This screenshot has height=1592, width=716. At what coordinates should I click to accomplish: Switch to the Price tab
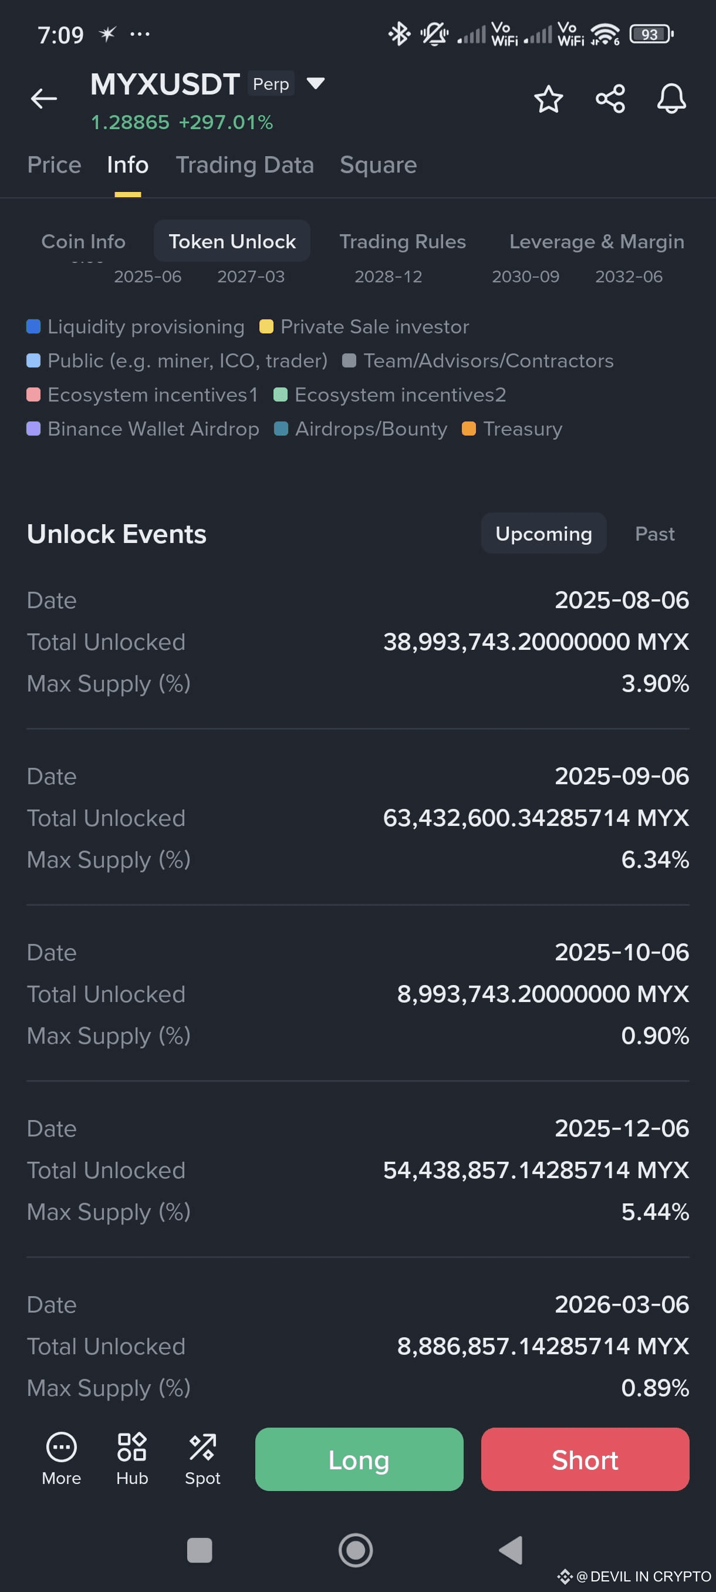tap(55, 165)
